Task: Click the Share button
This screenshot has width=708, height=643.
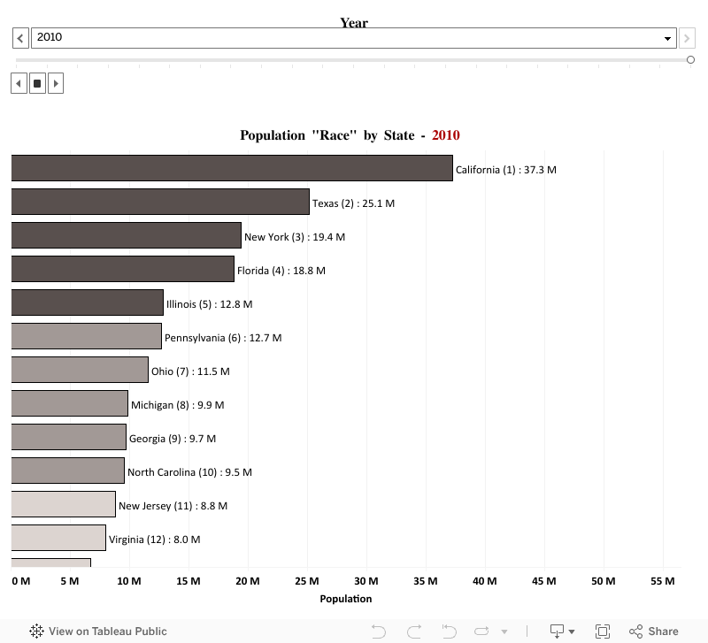Action: click(653, 632)
